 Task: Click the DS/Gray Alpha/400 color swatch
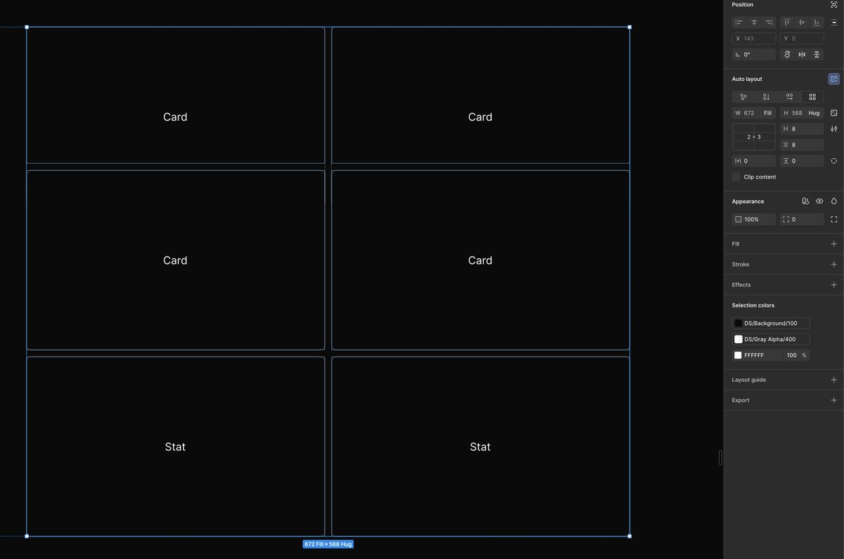pyautogui.click(x=738, y=340)
